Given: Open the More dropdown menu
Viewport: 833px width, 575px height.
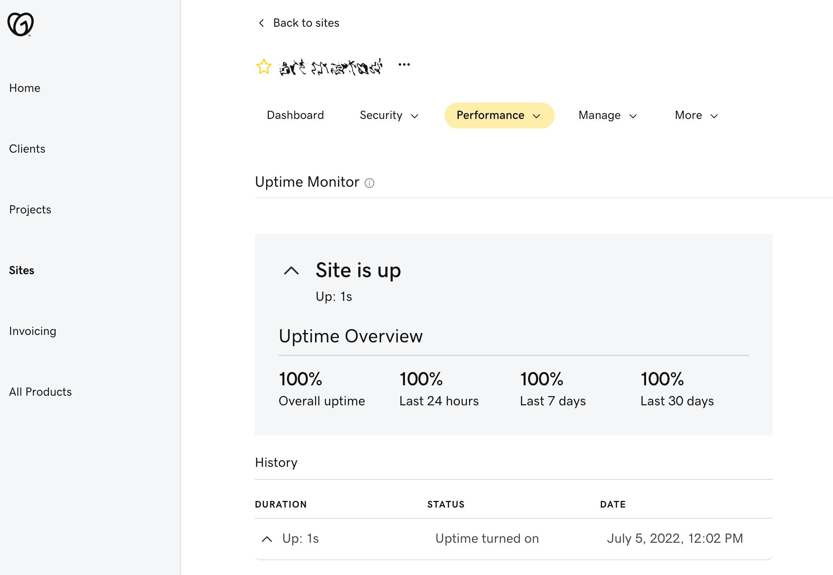Looking at the screenshot, I should click(696, 115).
